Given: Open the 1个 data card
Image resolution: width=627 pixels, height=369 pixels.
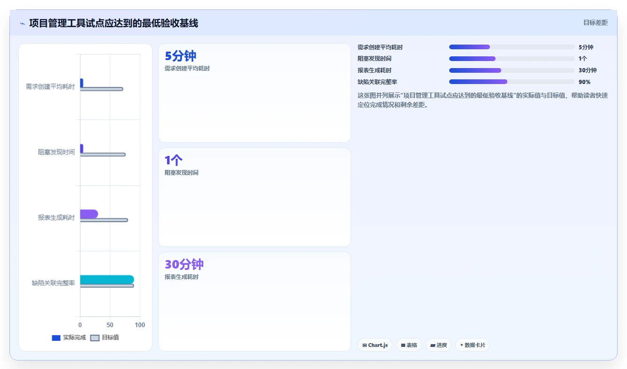Looking at the screenshot, I should coord(254,197).
